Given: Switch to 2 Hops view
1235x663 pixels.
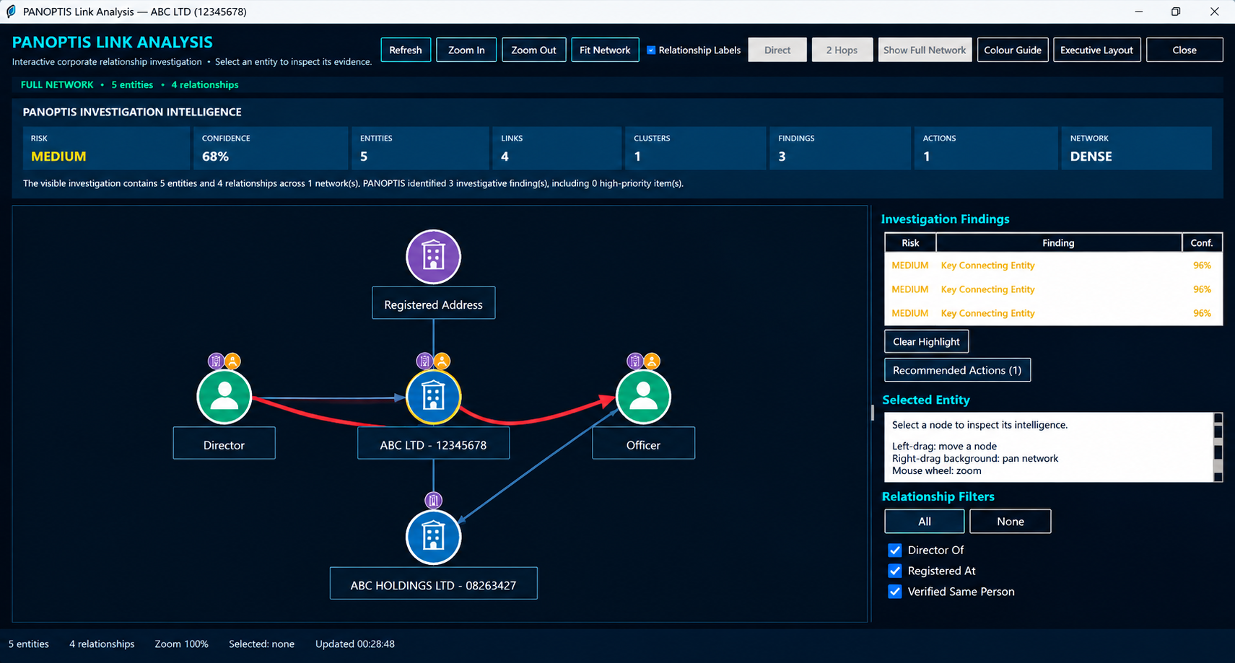Looking at the screenshot, I should (x=842, y=50).
